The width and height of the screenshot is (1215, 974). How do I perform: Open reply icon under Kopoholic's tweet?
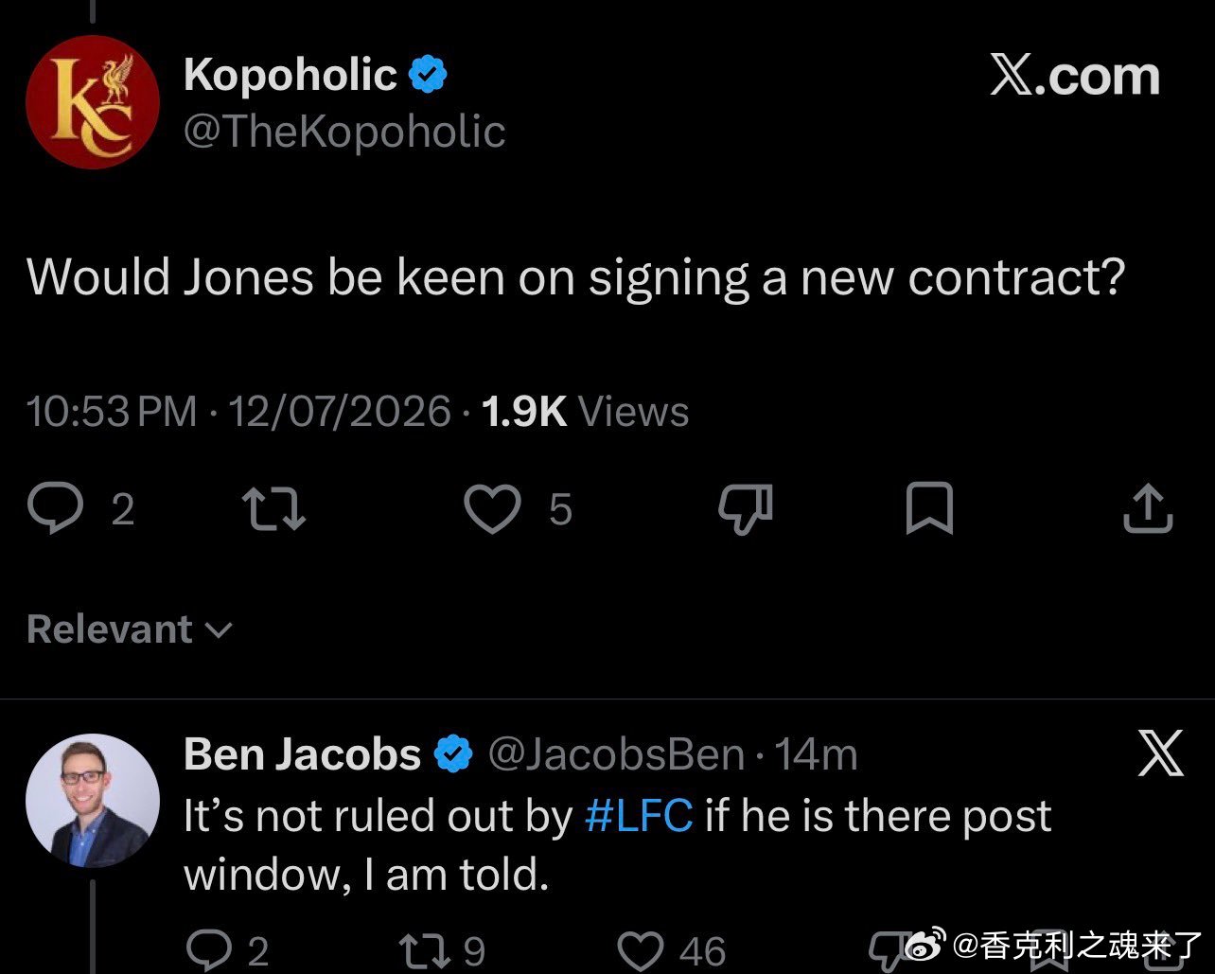(59, 509)
